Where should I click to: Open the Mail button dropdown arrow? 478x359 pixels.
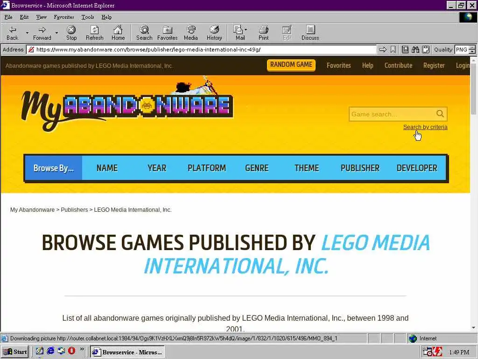[246, 29]
